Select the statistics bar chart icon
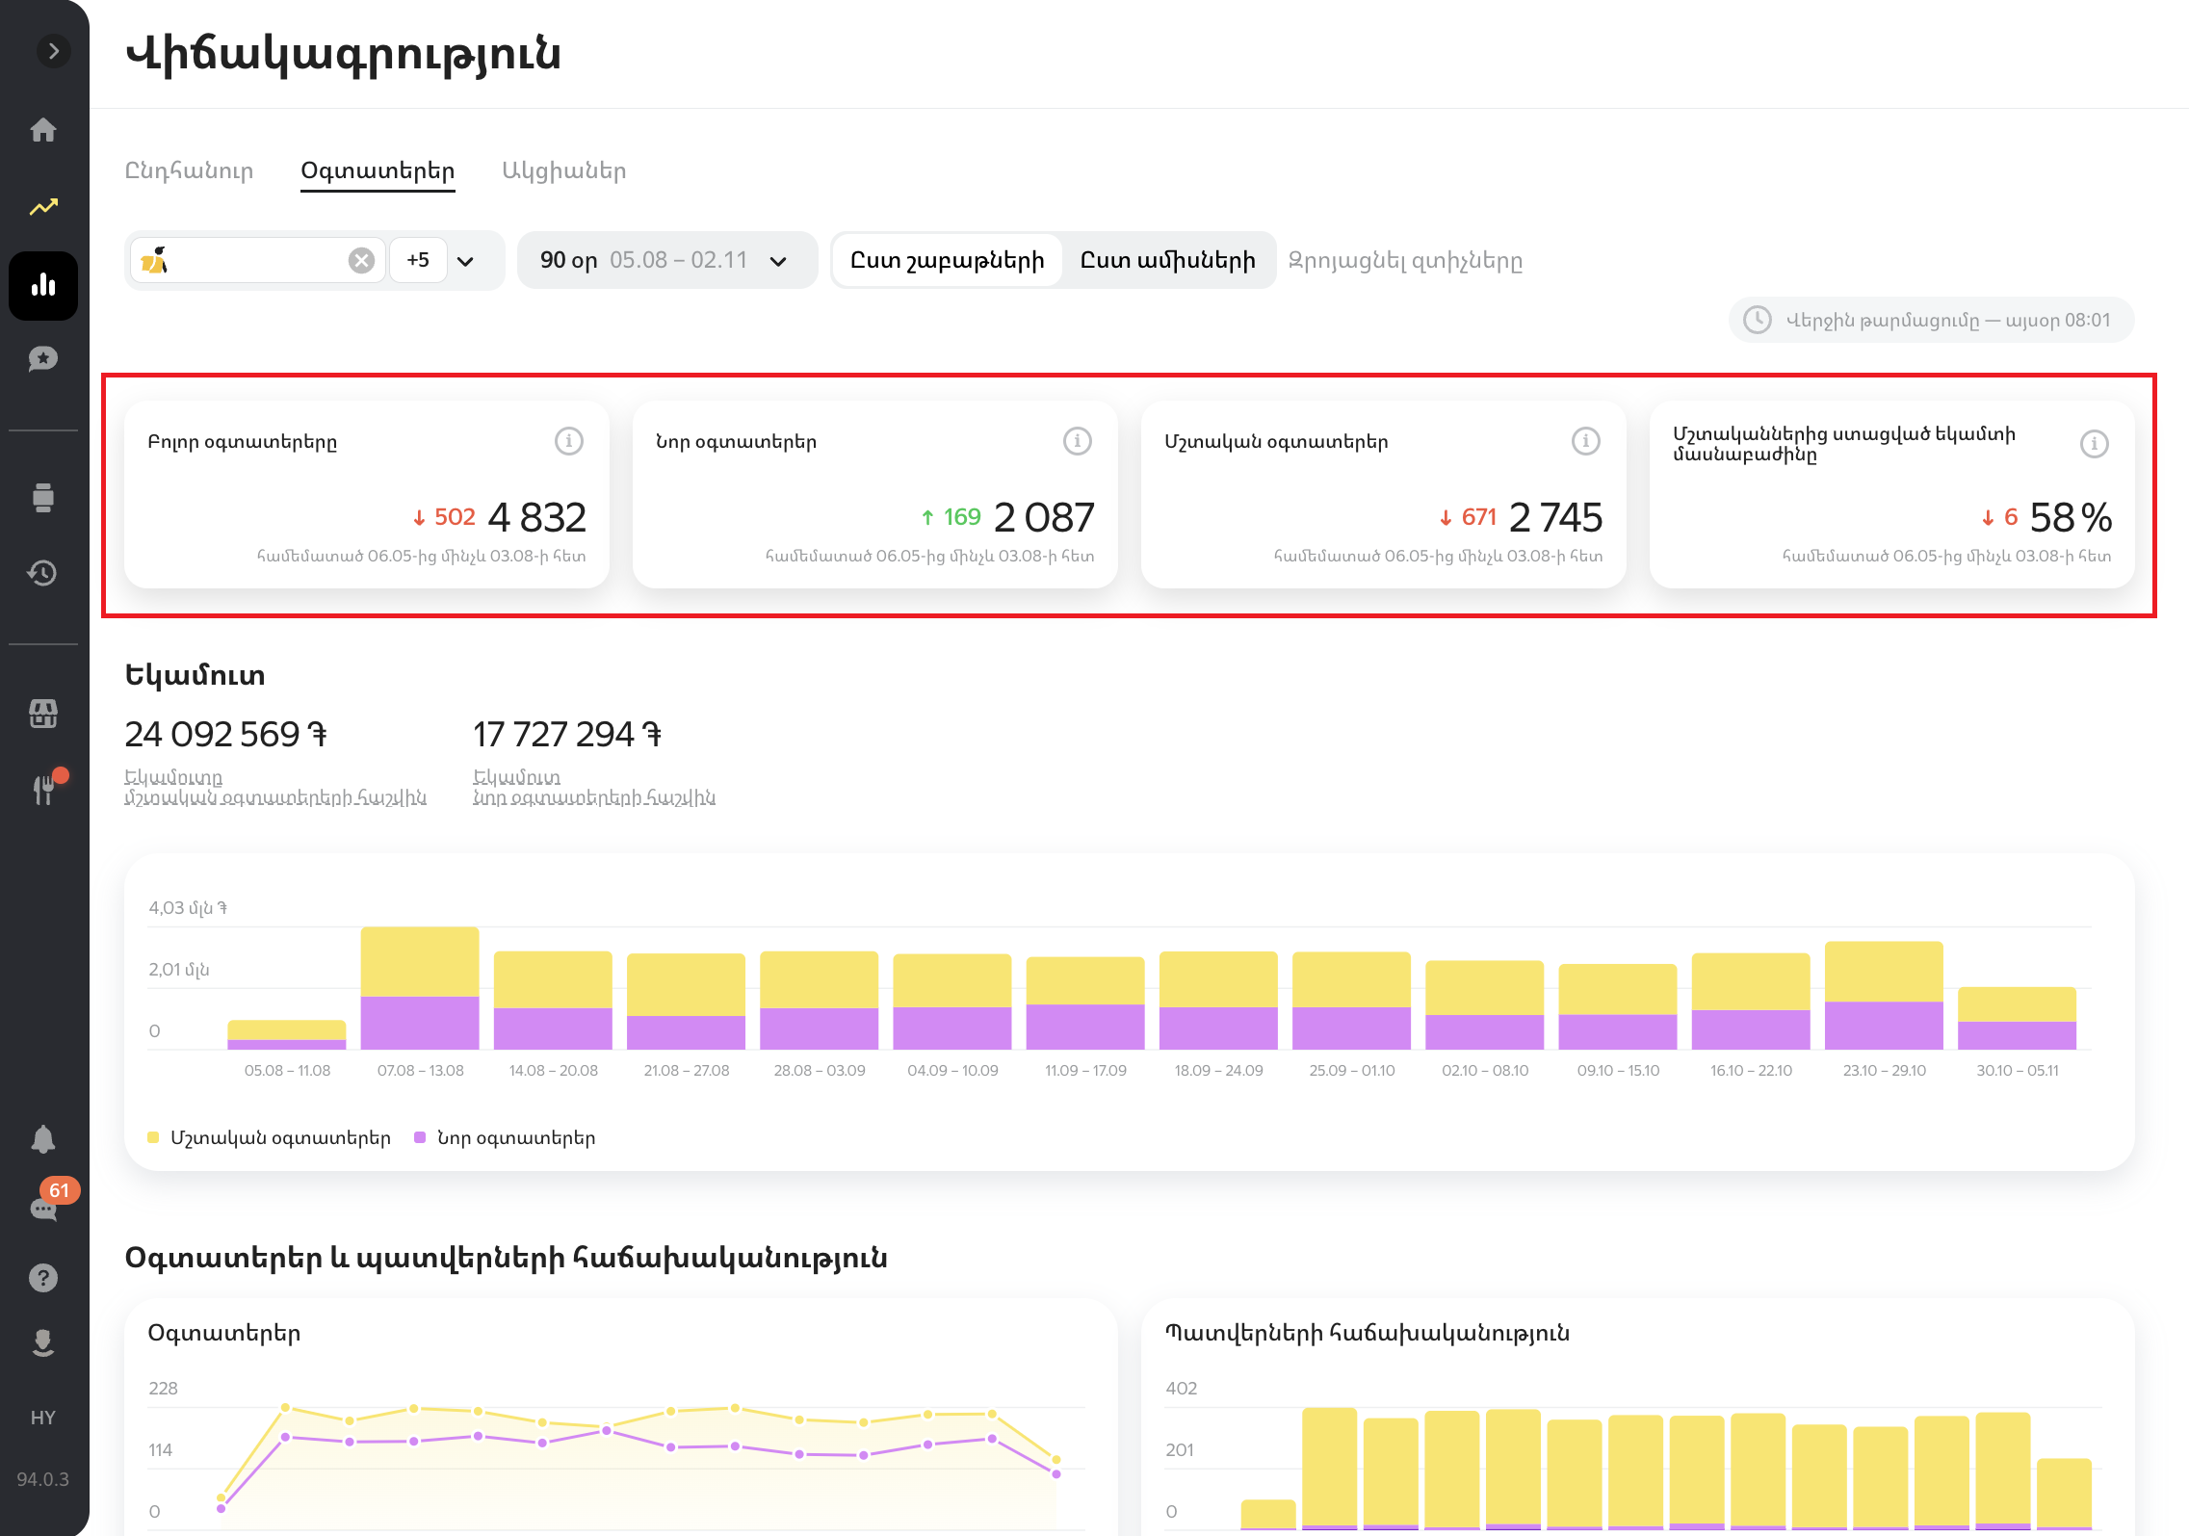Screen dimensions: 2189x1536 43,285
